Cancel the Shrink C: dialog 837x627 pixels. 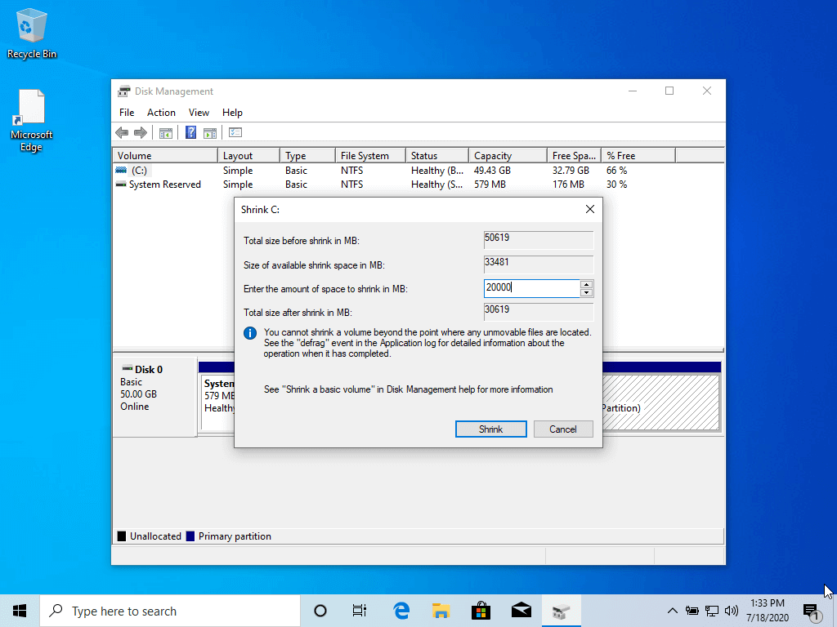pyautogui.click(x=563, y=429)
